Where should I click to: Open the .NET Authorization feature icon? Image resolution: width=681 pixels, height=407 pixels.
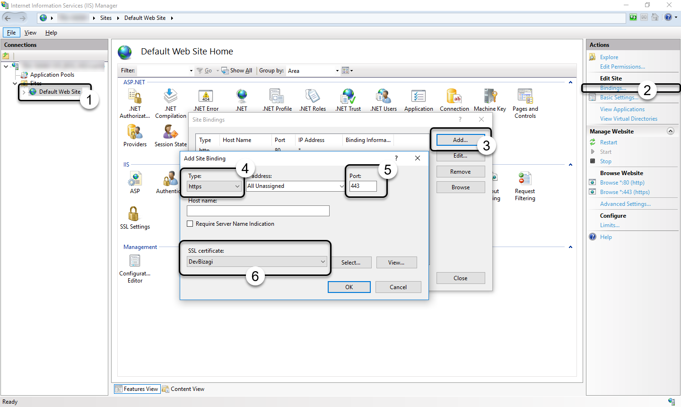tap(135, 97)
